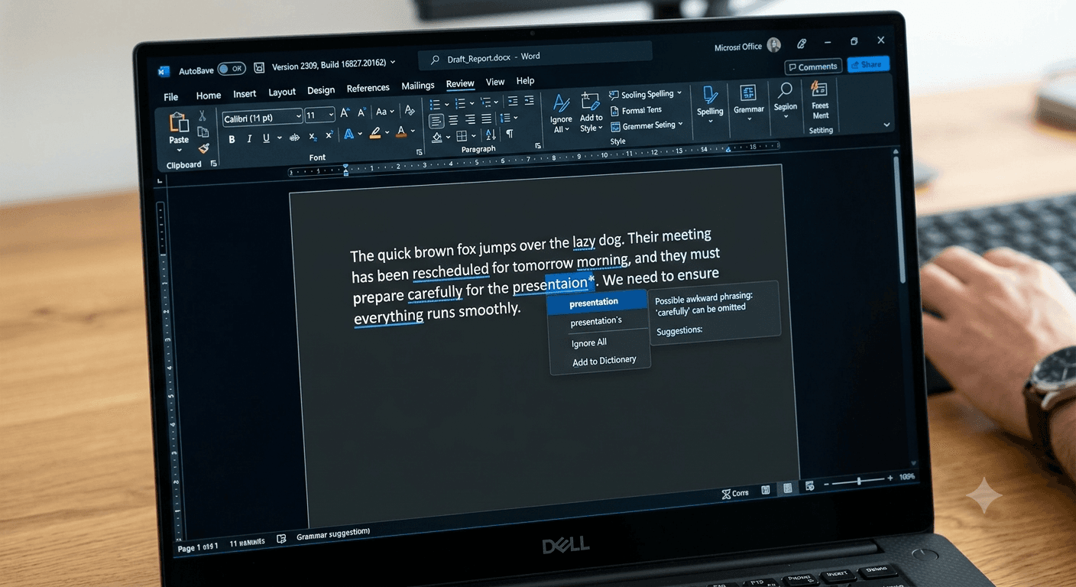Screen dimensions: 1076x587
Task: Click the Line Spacing icon
Action: [504, 118]
